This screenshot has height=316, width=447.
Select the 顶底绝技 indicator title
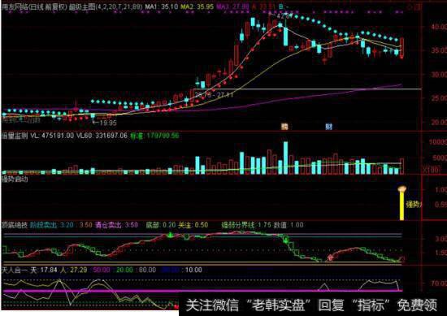(15, 225)
